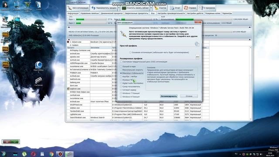279x157 pixels.
Task: Select the SearchIndexer.exe process row
Action: 138,117
